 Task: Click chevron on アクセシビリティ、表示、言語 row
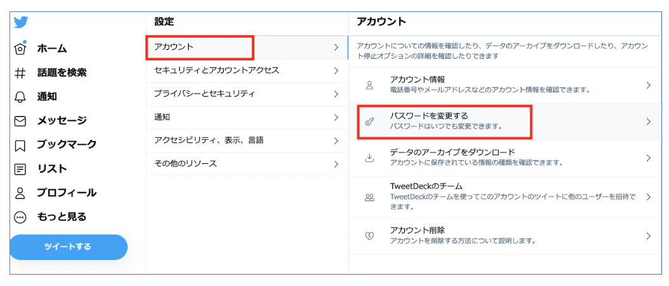[x=336, y=140]
